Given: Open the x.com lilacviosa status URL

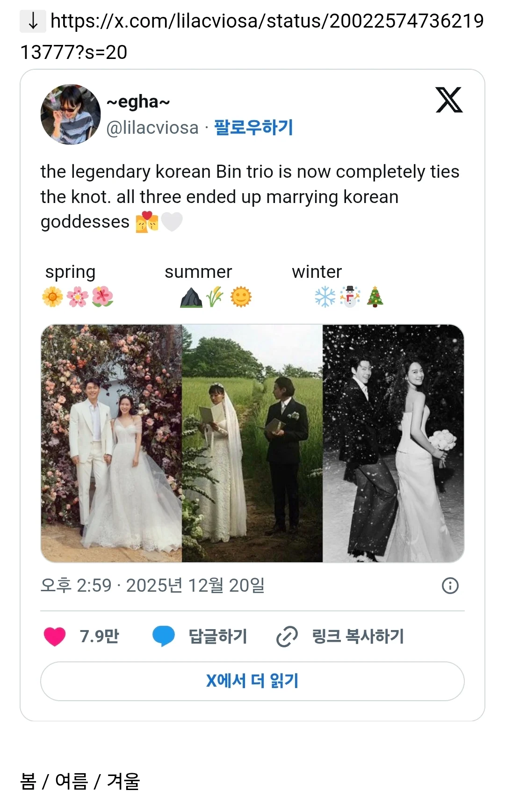Looking at the screenshot, I should click(x=267, y=22).
